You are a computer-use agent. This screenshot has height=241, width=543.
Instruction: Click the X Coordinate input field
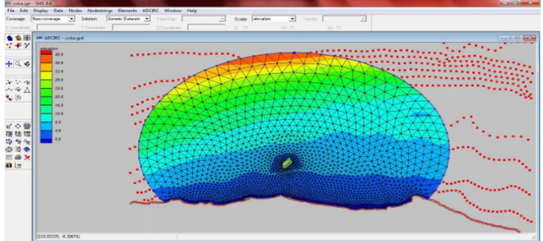tap(56, 27)
